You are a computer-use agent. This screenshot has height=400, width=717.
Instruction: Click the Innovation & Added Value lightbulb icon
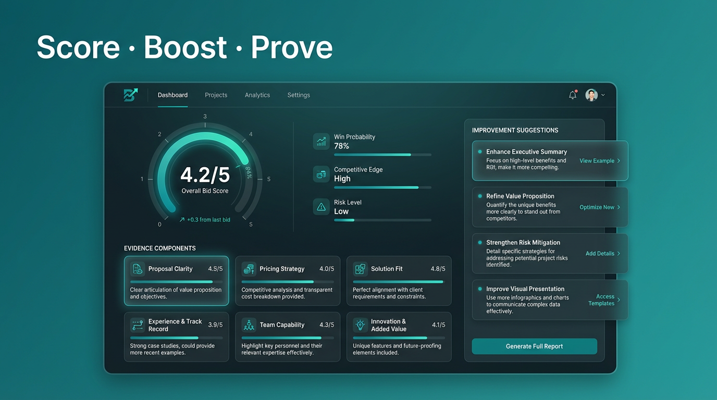[360, 324]
